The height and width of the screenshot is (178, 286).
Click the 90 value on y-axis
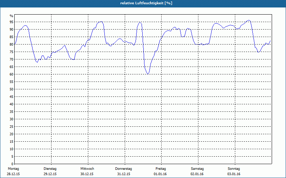click(11, 30)
